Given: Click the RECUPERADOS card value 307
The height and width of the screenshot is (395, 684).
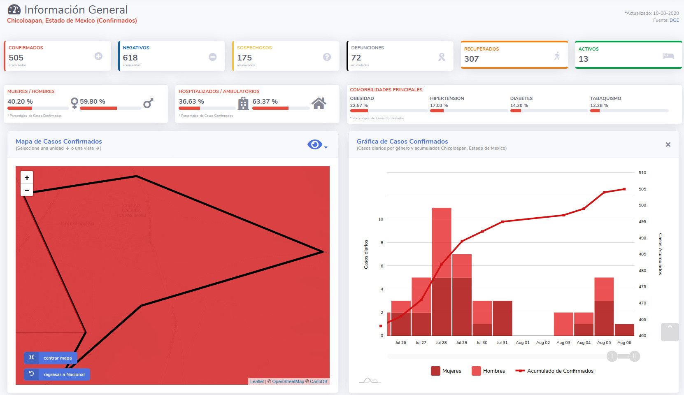Looking at the screenshot, I should coord(472,59).
